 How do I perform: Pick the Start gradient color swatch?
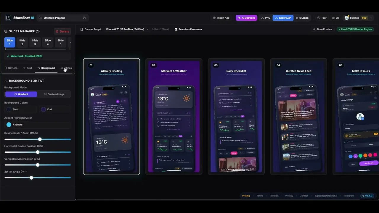[9, 109]
